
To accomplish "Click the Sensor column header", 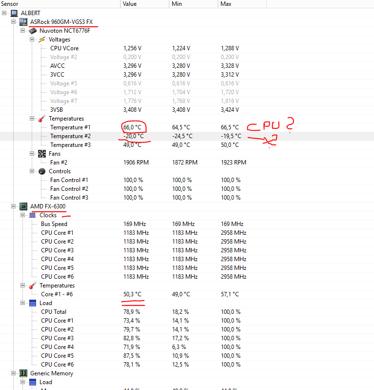I will point(60,4).
